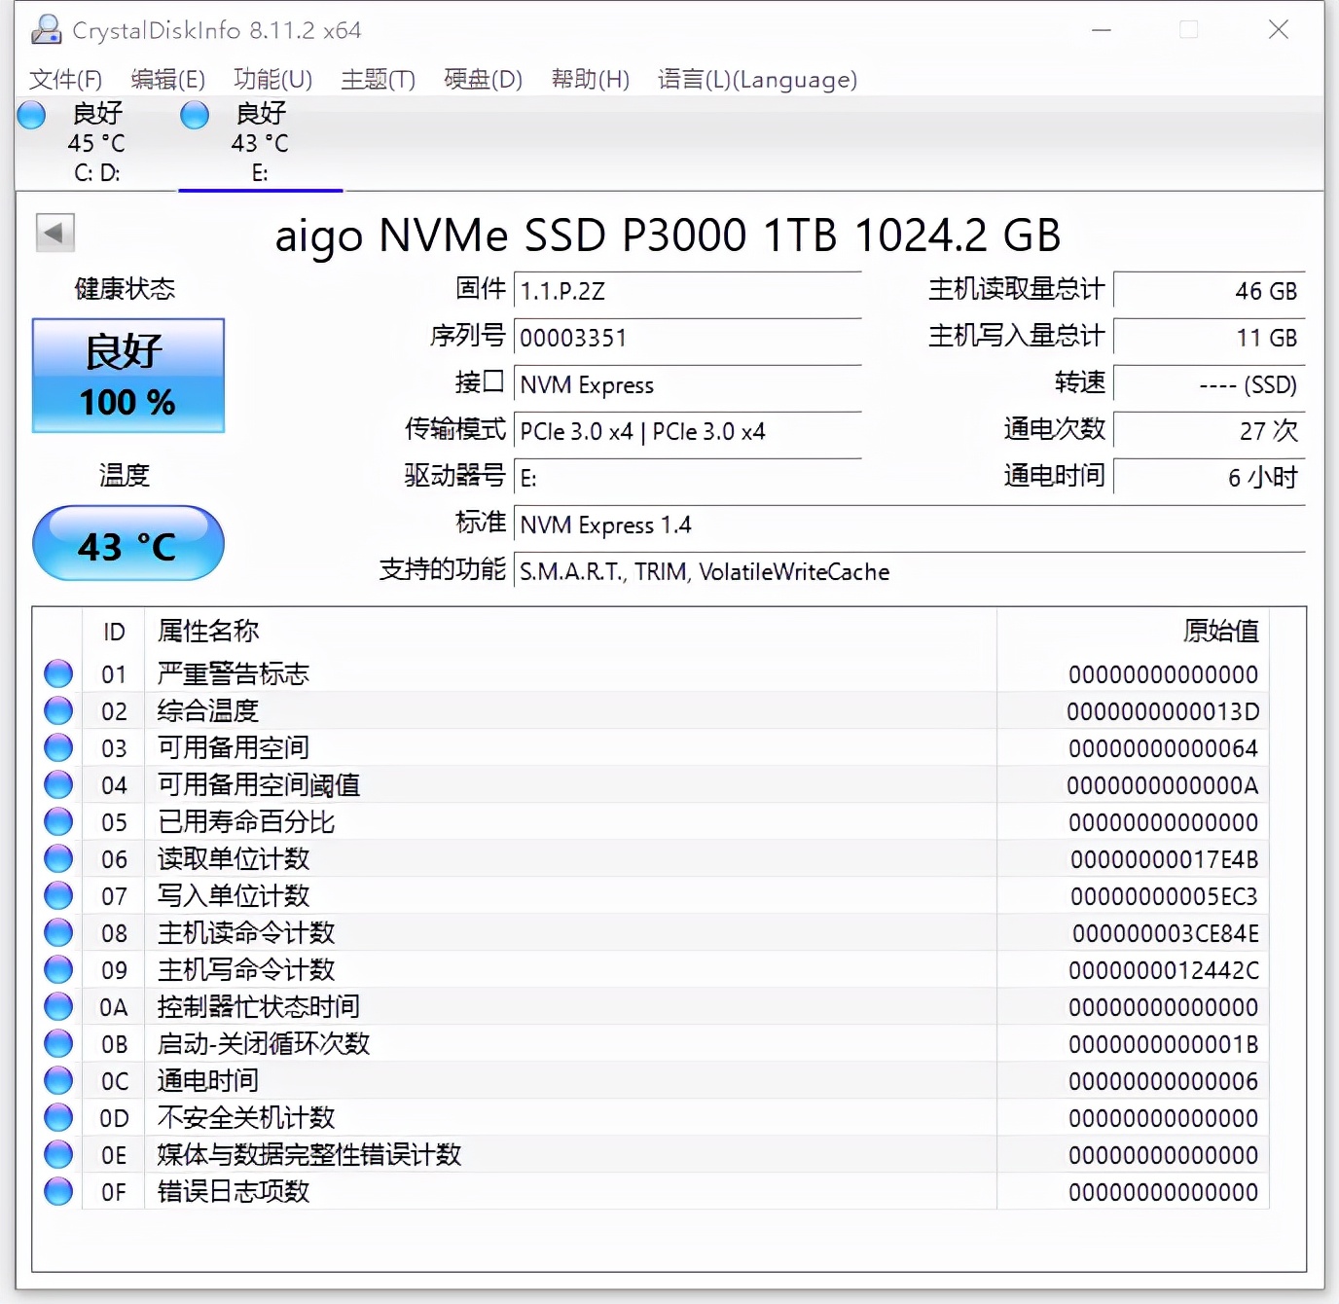Click the status dot beside 不安全关机计数 attribute

coord(57,1117)
